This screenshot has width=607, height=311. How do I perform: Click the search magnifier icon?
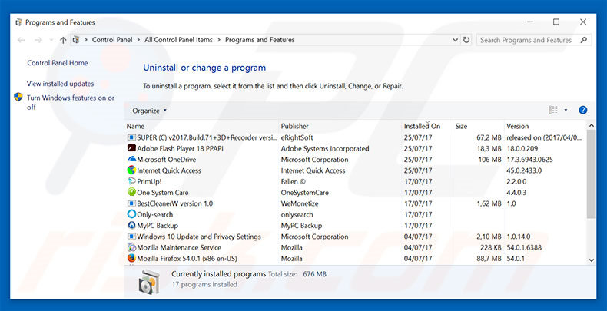[584, 40]
